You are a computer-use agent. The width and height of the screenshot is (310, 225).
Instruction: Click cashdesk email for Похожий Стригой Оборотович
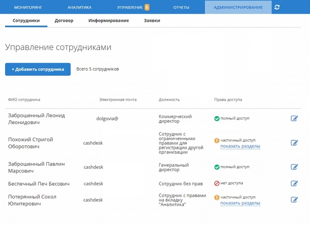coord(93,143)
